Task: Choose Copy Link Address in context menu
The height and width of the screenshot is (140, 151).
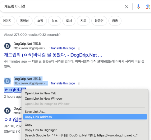Action: pos(85,117)
